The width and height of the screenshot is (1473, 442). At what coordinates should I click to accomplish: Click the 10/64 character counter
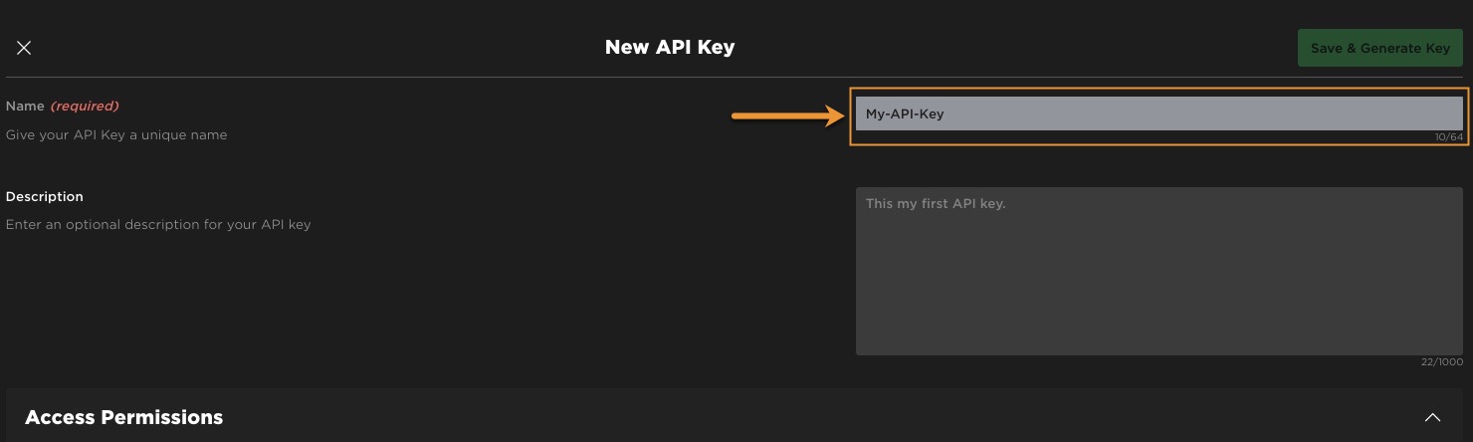click(1449, 137)
